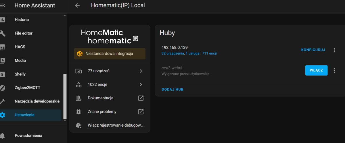Viewport: 345px width, 143px height.
Task: Enable debug logging via Włącz rejestrowanie
Action: tap(115, 125)
